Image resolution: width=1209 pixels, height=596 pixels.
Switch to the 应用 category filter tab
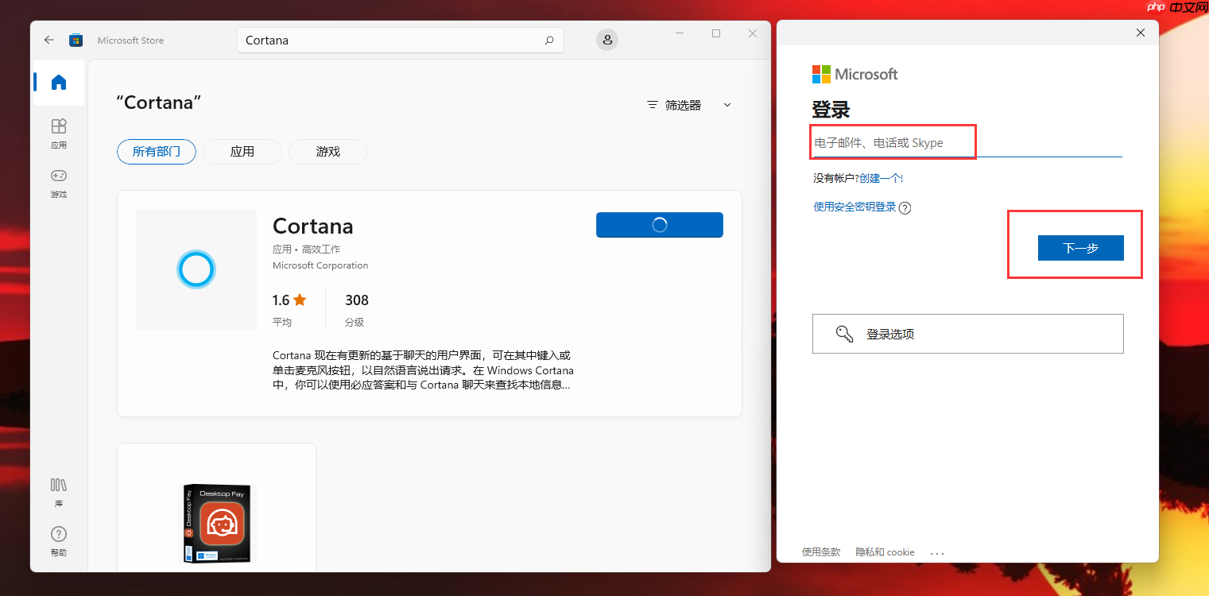pos(242,151)
